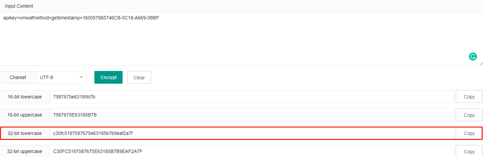Copy the 16-bit uppercase hash
The height and width of the screenshot is (157, 483).
(x=469, y=115)
